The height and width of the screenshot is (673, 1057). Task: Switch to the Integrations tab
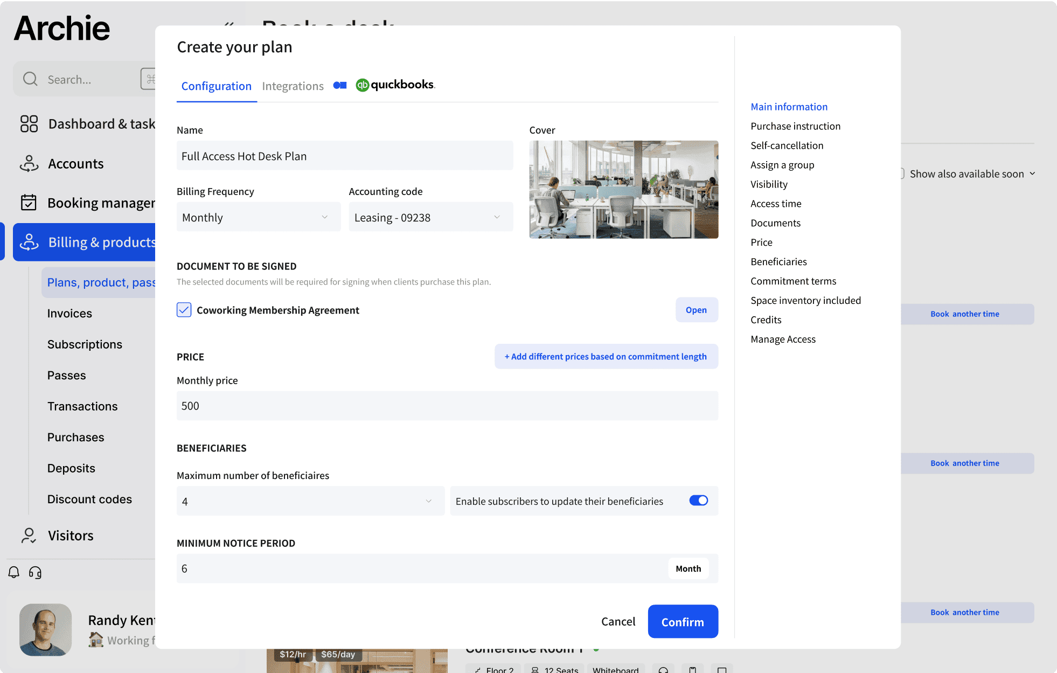(x=293, y=86)
